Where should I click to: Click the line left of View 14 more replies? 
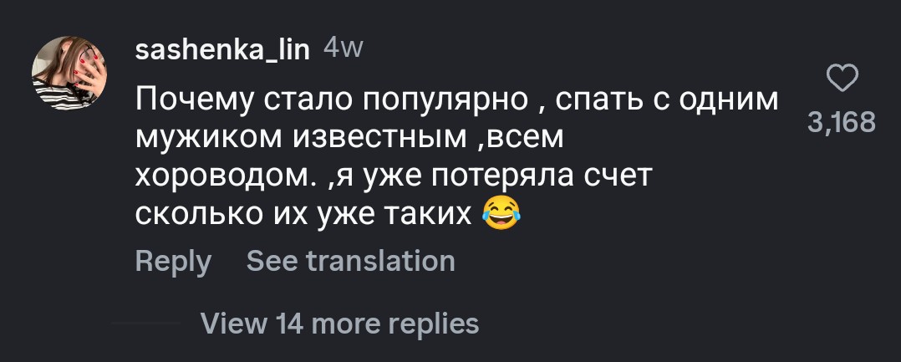coord(145,323)
